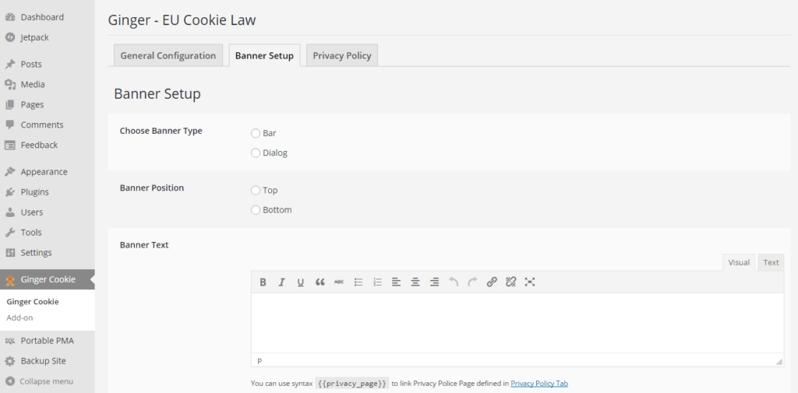Image resolution: width=798 pixels, height=393 pixels.
Task: Apply italic formatting in editor toolbar
Action: pyautogui.click(x=281, y=282)
